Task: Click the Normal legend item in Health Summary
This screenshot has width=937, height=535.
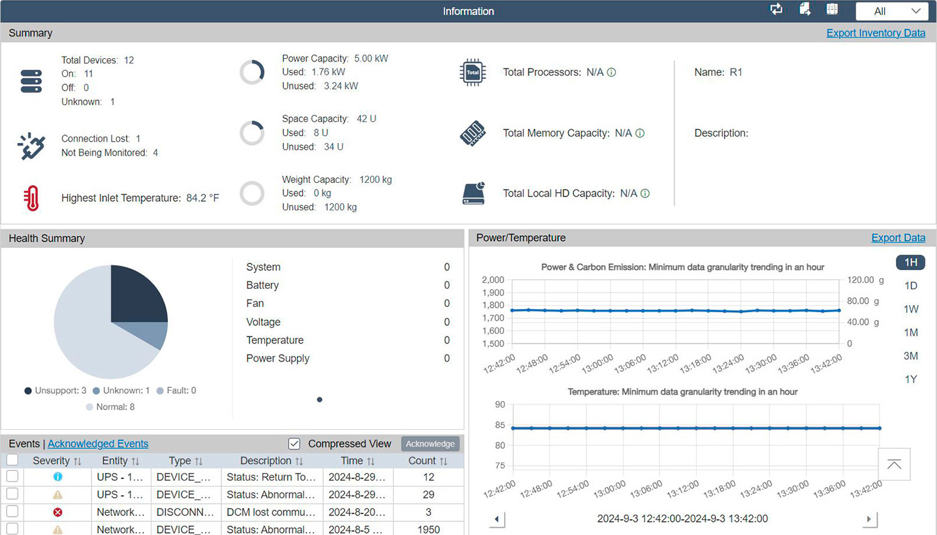Action: click(x=110, y=407)
